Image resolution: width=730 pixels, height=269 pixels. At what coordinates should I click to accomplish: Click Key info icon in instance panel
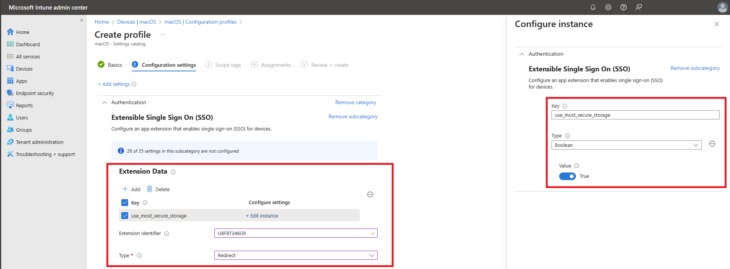click(x=565, y=106)
